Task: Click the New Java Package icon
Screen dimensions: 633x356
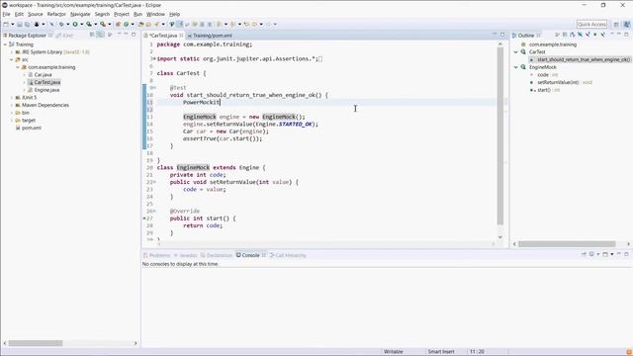Action: (118, 24)
